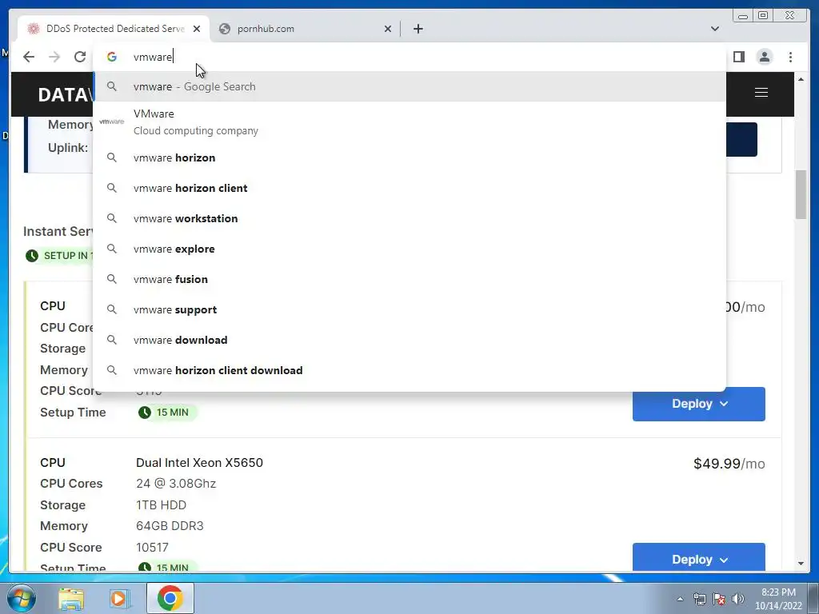This screenshot has width=819, height=614.
Task: Open the site hamburger menu
Action: [761, 93]
